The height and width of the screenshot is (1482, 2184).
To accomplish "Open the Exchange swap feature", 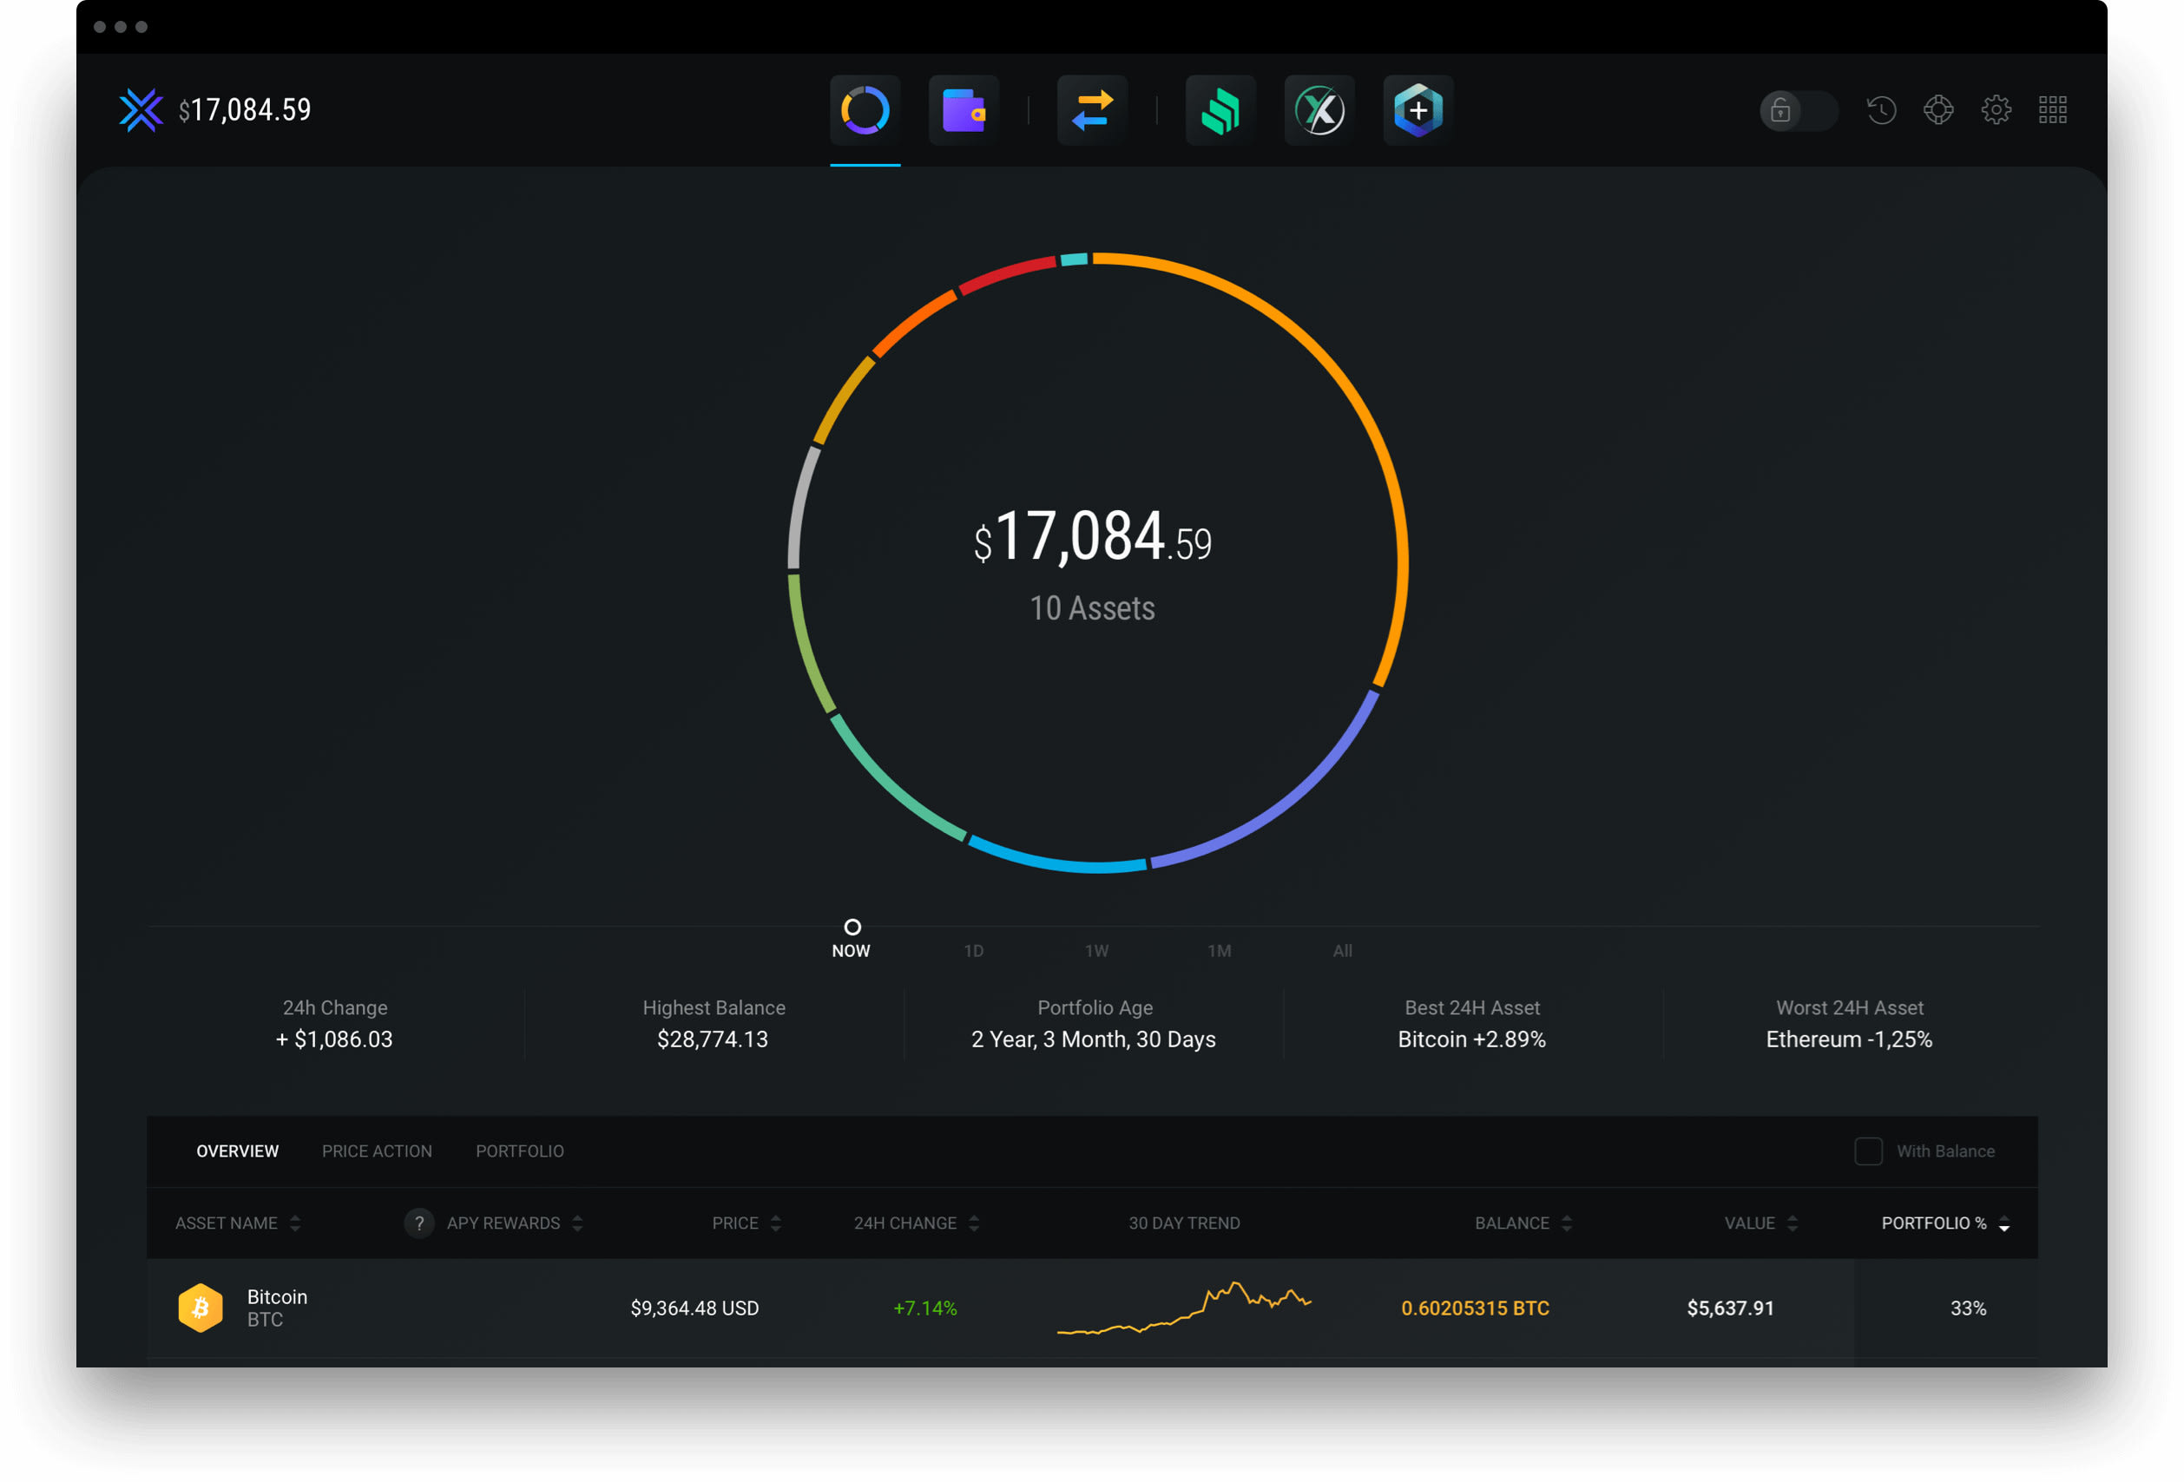I will coord(1092,109).
